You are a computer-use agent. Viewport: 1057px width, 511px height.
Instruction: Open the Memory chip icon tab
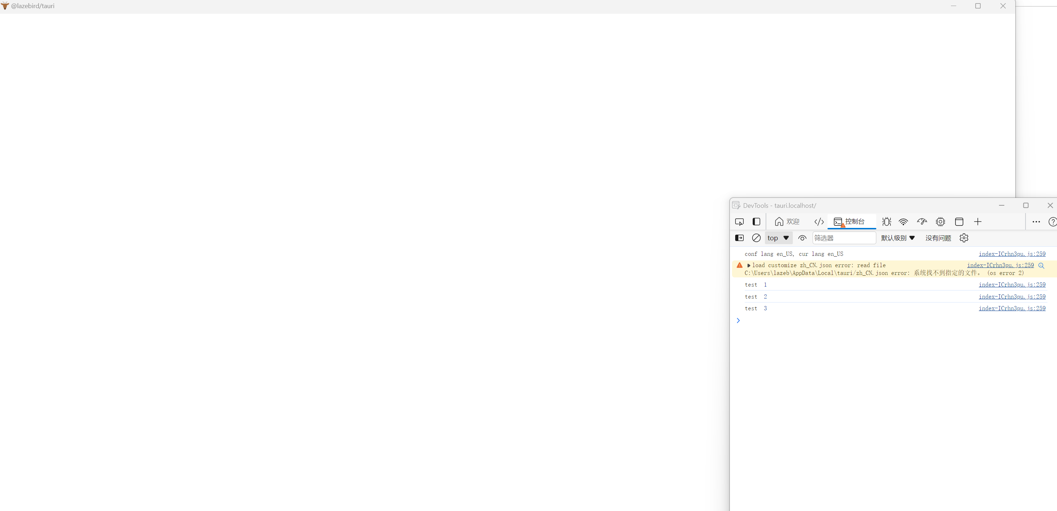tap(940, 222)
